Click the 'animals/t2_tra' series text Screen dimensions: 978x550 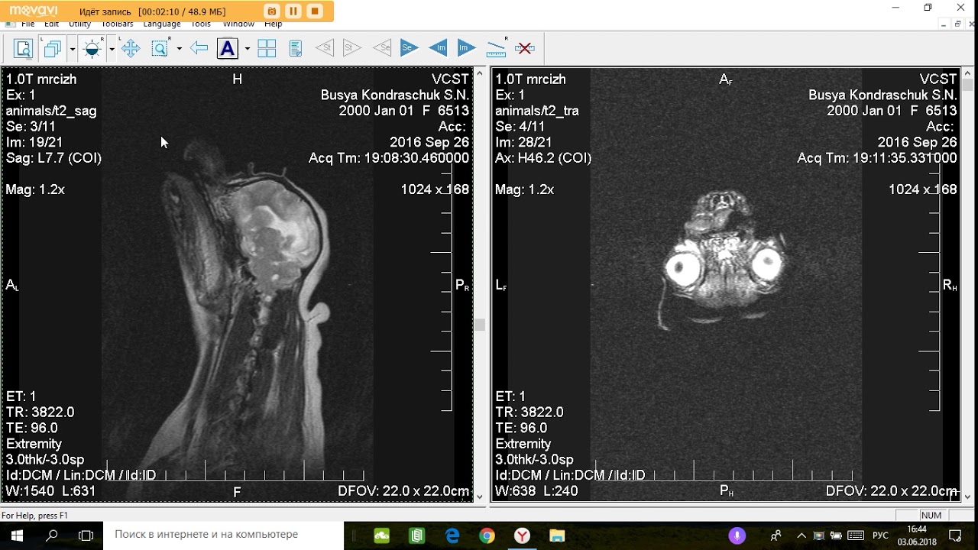537,111
